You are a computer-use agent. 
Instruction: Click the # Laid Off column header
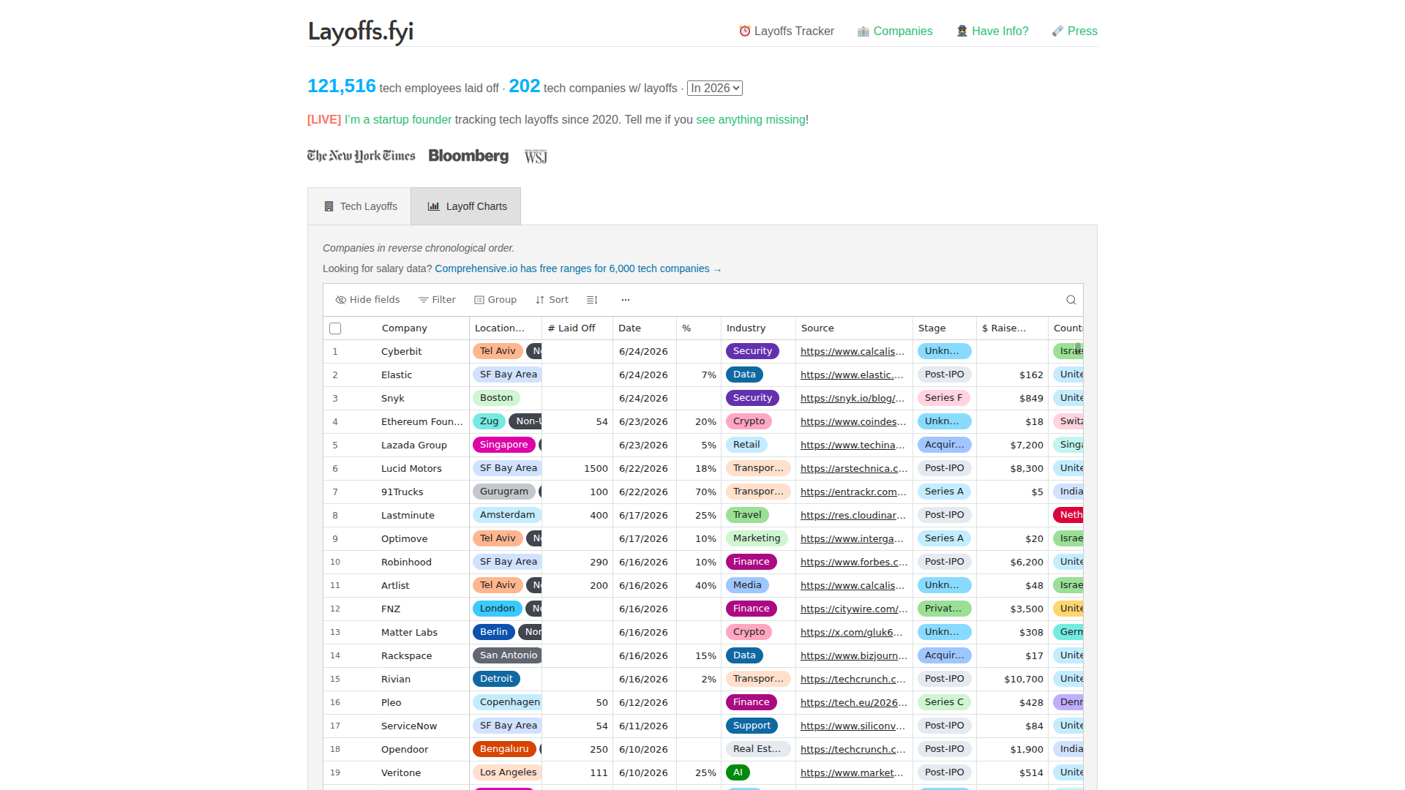[577, 328]
